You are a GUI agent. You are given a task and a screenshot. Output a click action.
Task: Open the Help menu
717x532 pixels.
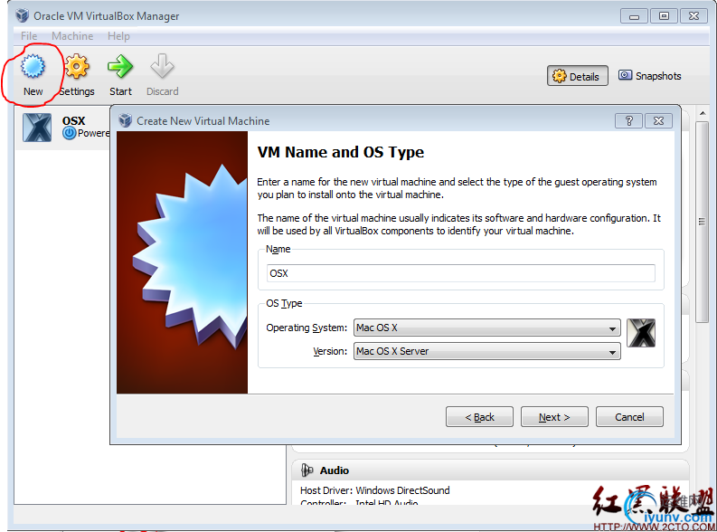coord(118,35)
